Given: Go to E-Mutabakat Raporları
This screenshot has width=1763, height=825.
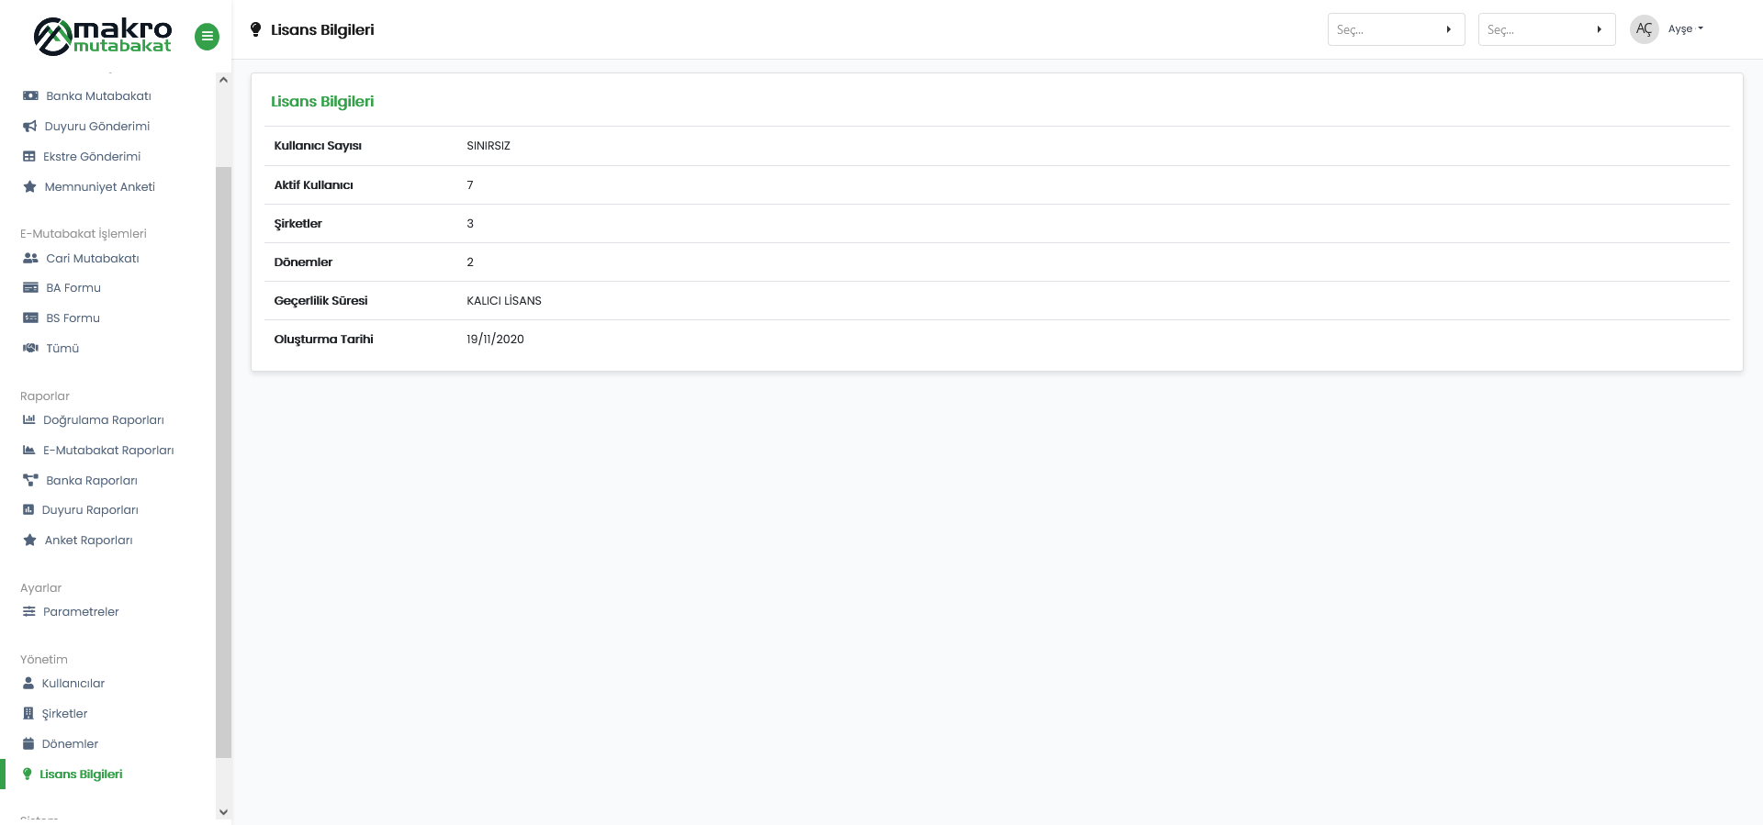Looking at the screenshot, I should tap(107, 450).
